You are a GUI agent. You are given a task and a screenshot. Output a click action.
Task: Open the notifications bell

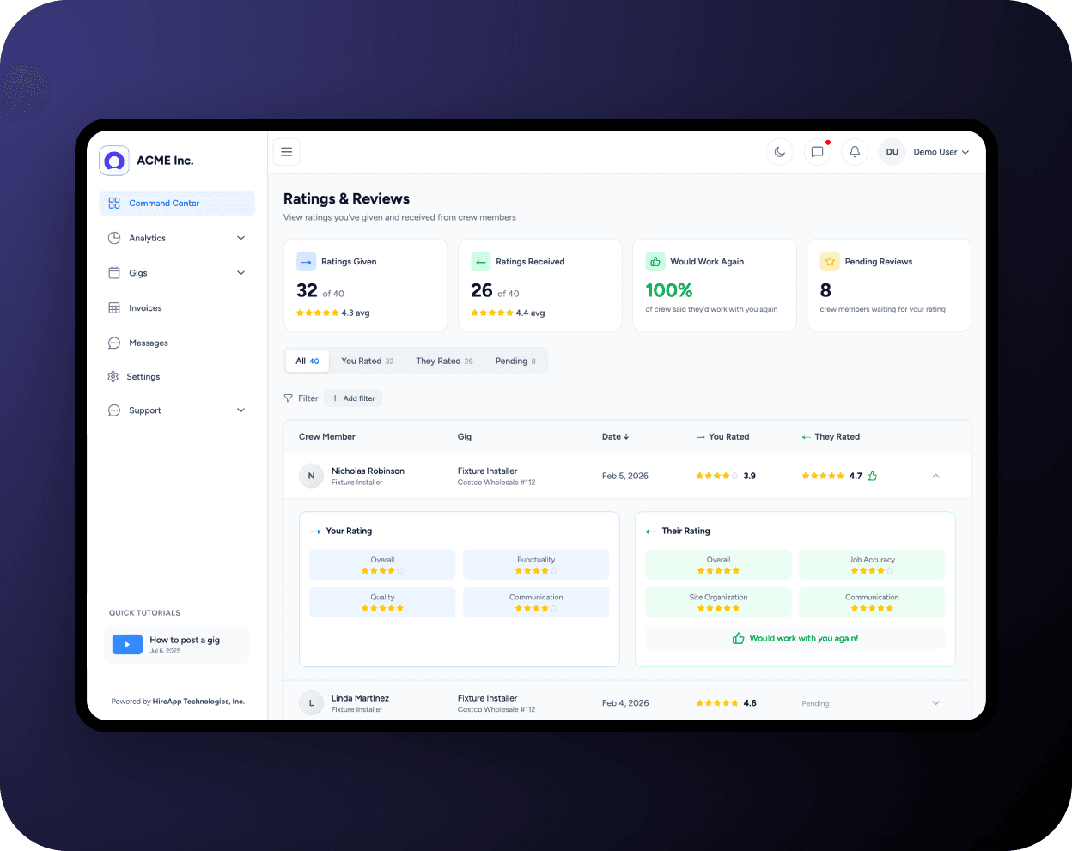click(854, 151)
